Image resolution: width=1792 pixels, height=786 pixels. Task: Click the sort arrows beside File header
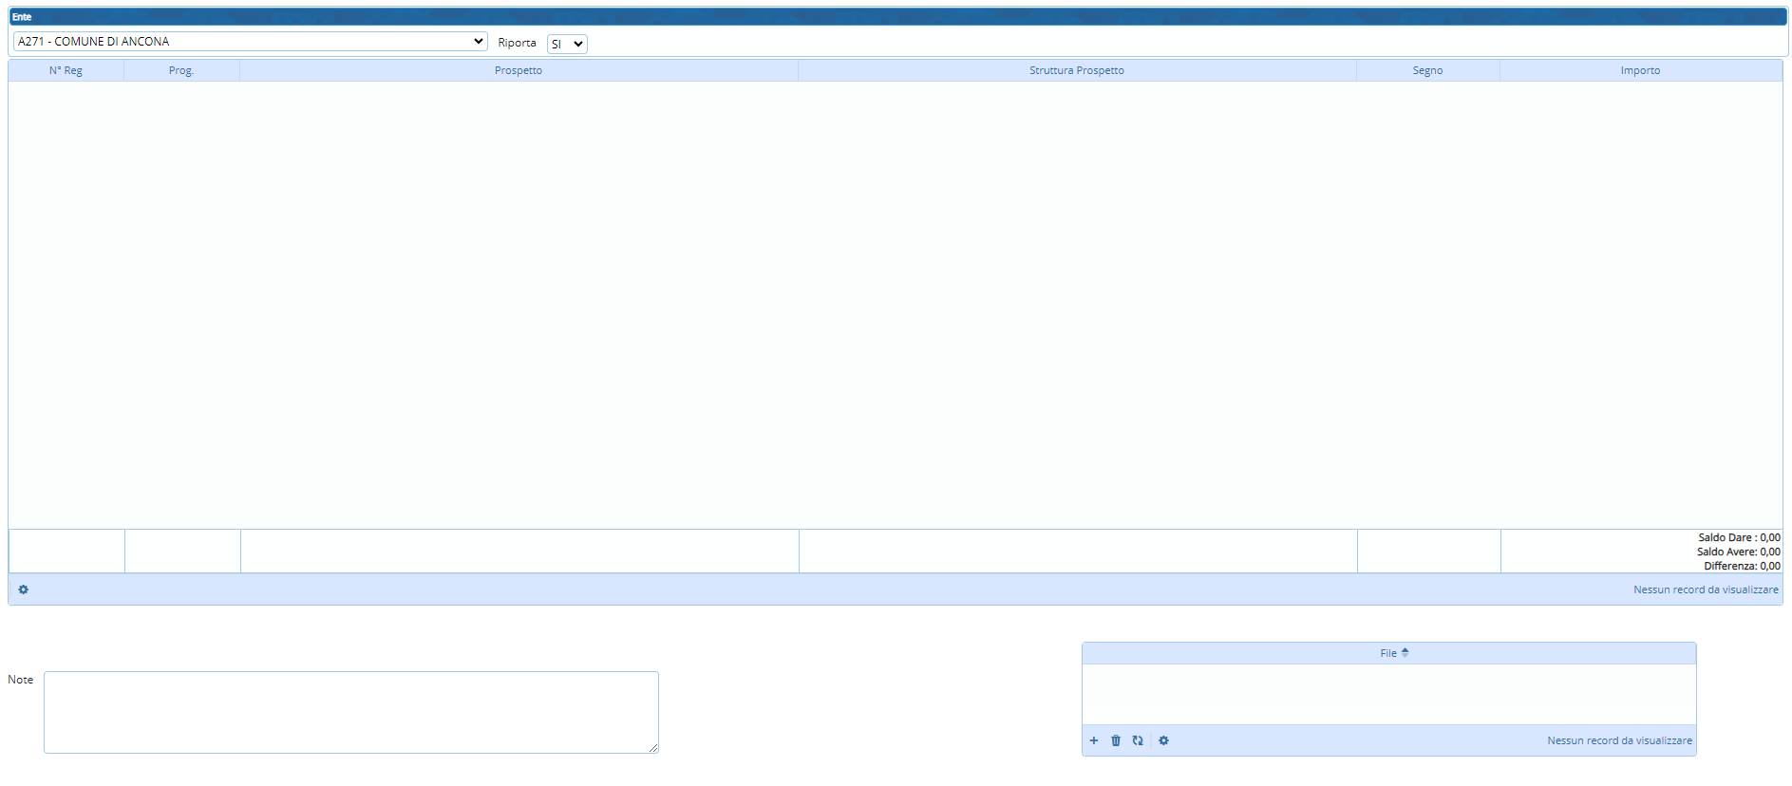1405,653
